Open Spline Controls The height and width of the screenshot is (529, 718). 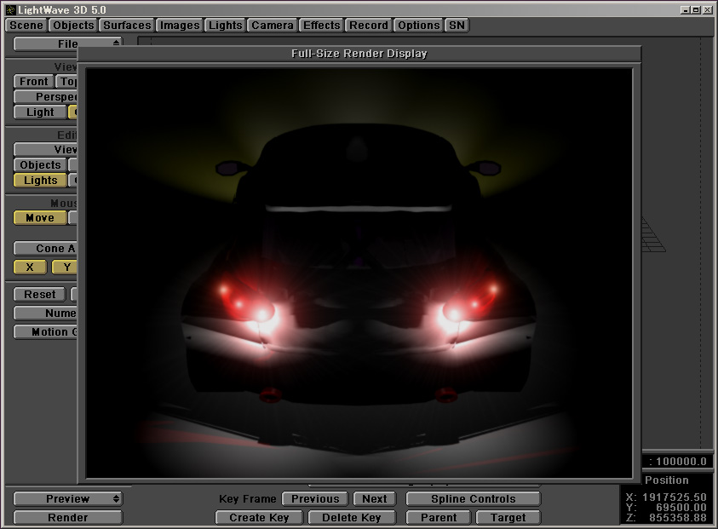(x=473, y=499)
